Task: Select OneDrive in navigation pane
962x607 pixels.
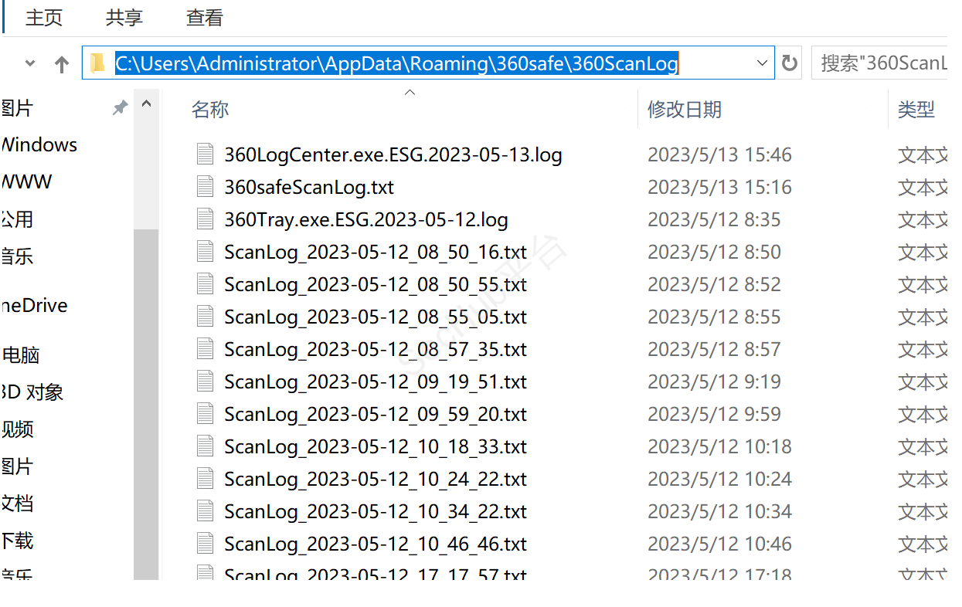Action: pyautogui.click(x=35, y=306)
